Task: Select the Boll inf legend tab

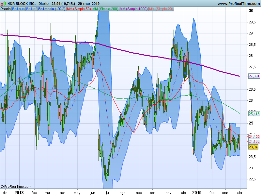Action: [x=31, y=9]
